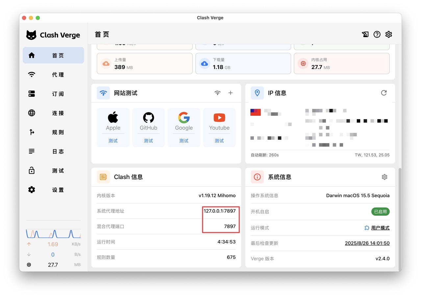Click the Verge 版本 value v2.4.0
The image size is (421, 297).
[383, 259]
